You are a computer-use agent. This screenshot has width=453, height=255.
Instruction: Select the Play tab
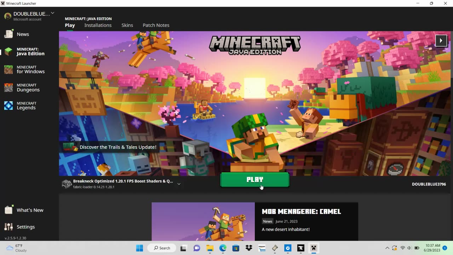click(70, 25)
